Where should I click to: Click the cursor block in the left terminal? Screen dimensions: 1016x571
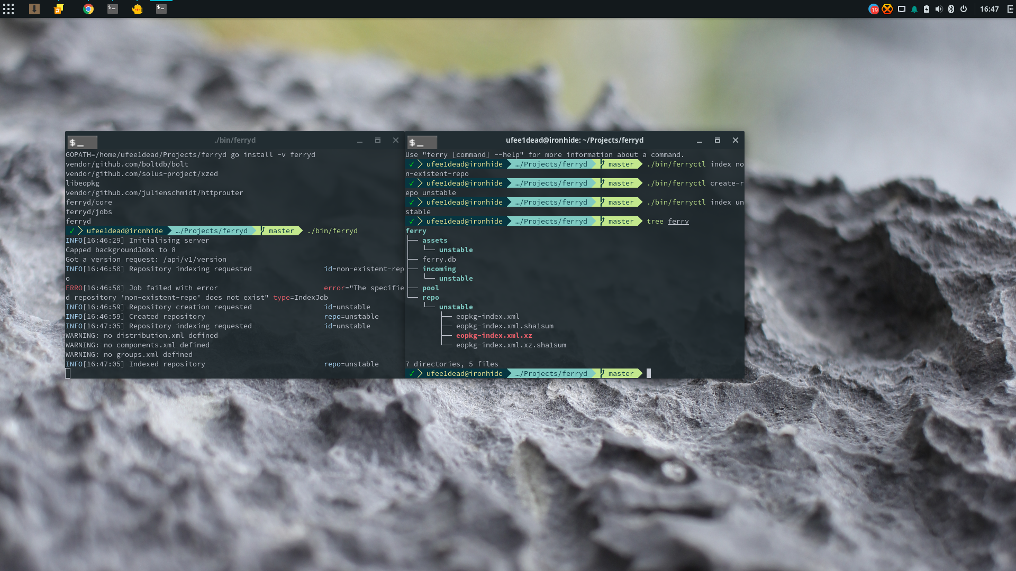pyautogui.click(x=68, y=374)
